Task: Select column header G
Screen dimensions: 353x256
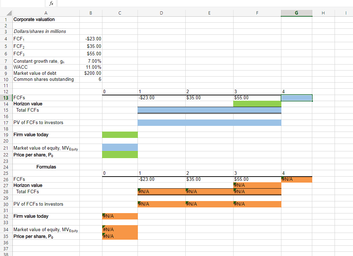Action: pyautogui.click(x=296, y=13)
